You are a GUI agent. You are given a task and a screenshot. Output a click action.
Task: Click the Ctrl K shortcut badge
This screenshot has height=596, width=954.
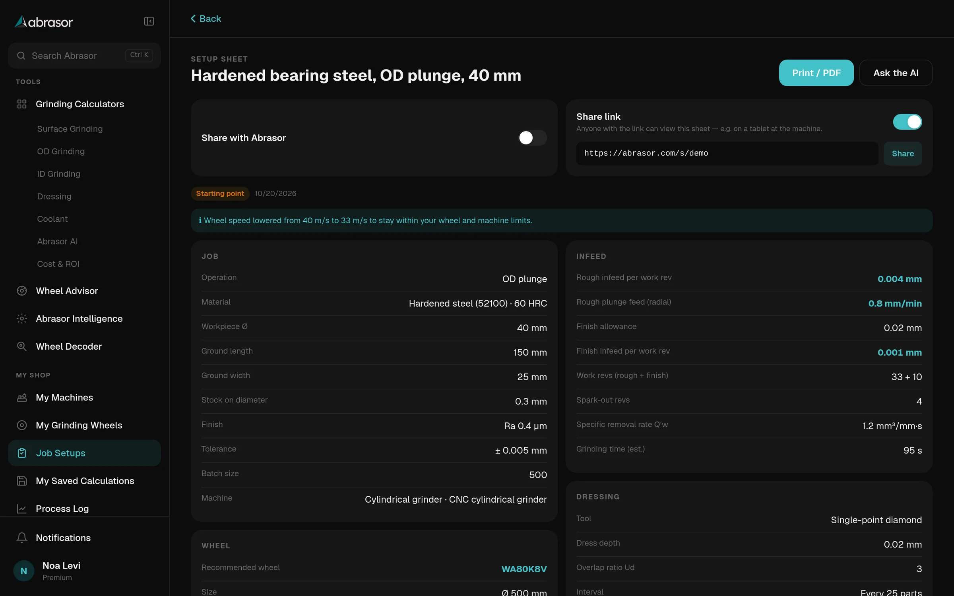click(139, 55)
